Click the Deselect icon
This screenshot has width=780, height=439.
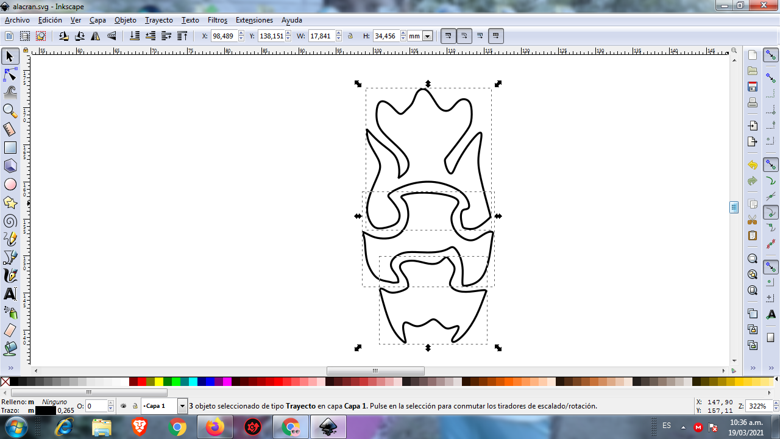pos(40,36)
